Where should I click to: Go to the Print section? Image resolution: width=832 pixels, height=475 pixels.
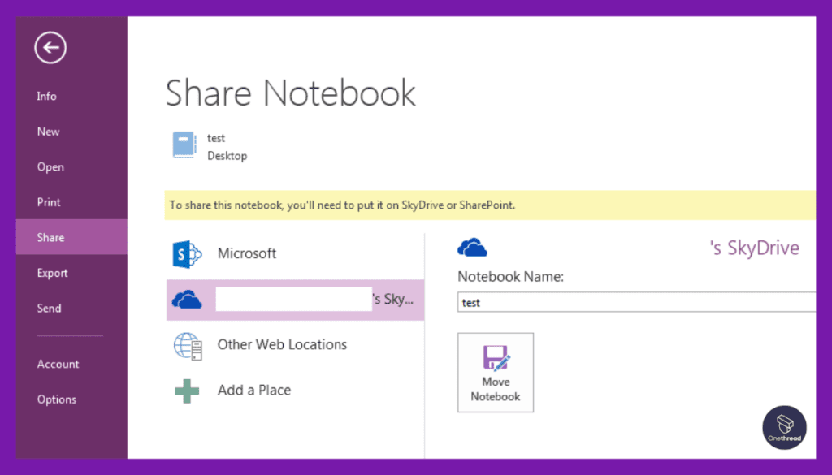click(49, 202)
